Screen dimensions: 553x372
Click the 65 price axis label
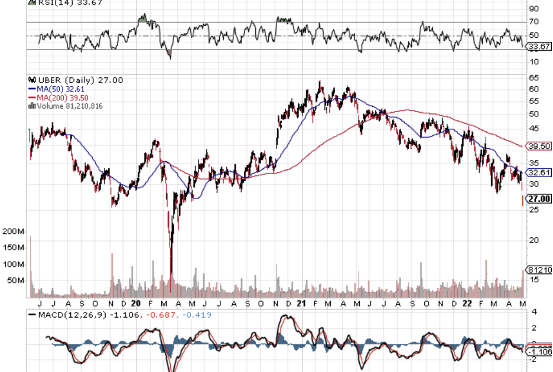pos(534,77)
